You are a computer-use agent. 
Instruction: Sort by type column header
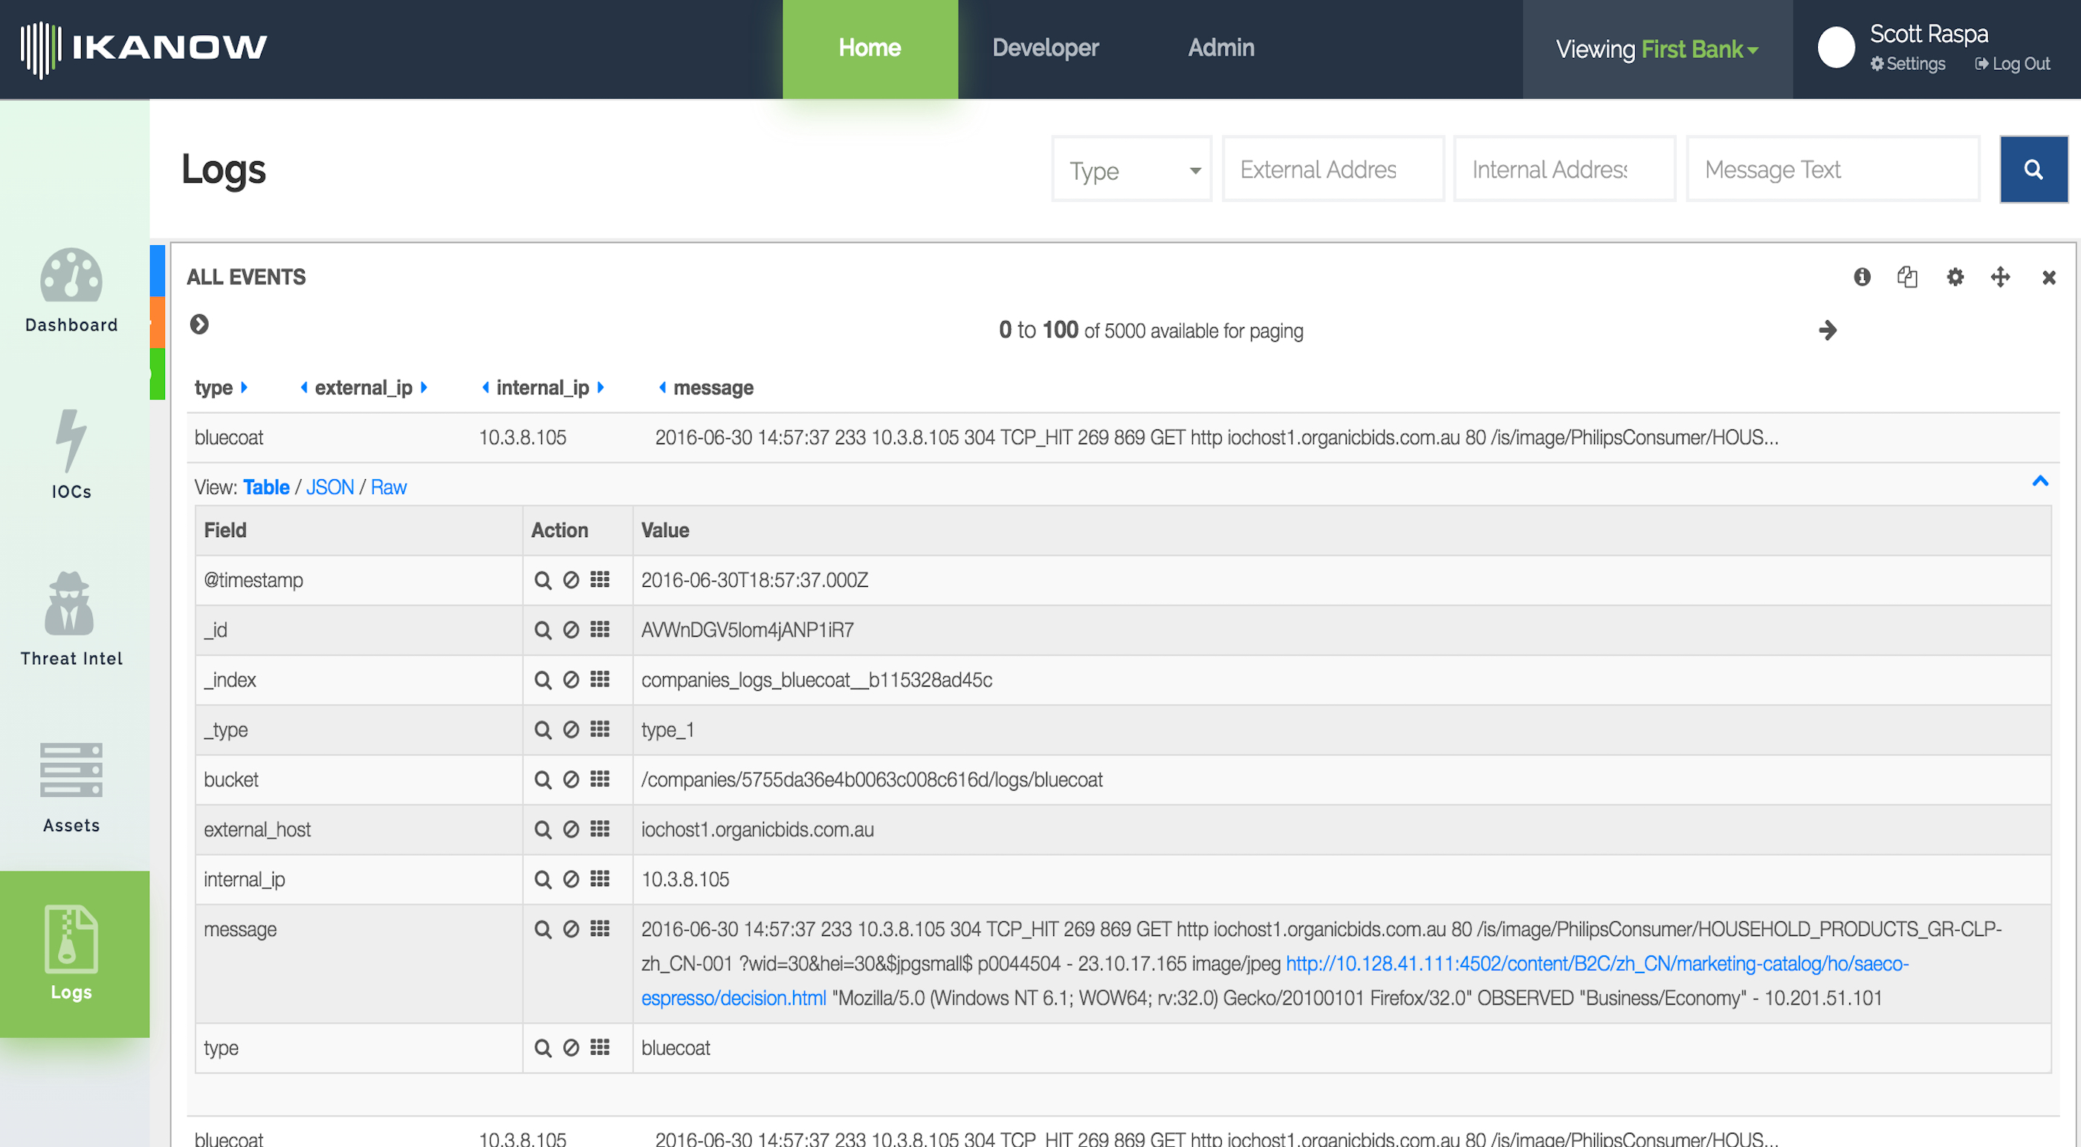click(213, 389)
